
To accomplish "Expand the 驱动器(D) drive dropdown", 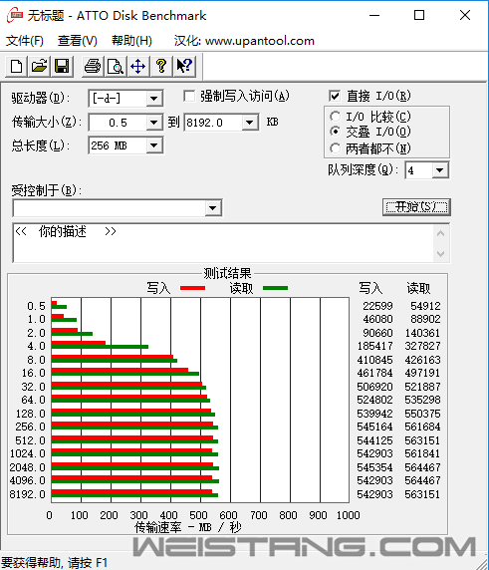I will (x=154, y=99).
